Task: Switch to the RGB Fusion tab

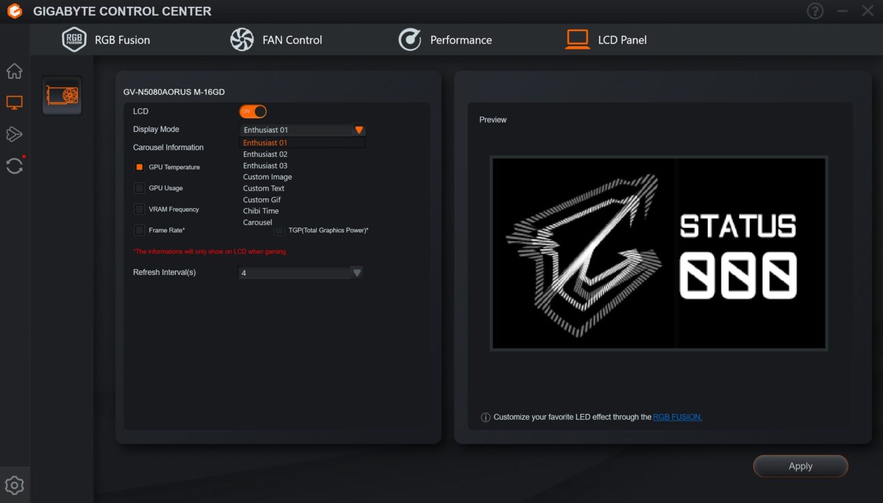Action: pyautogui.click(x=106, y=40)
